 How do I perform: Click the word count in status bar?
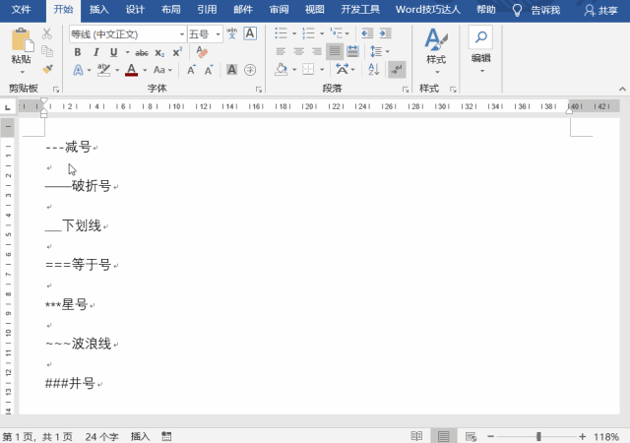click(101, 436)
